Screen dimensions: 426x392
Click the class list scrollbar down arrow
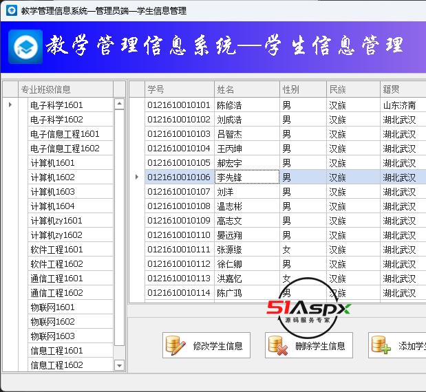tap(119, 365)
